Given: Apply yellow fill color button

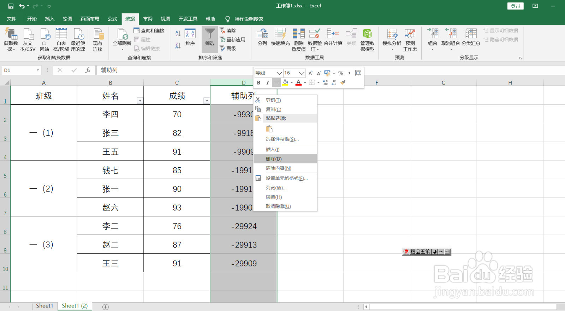Looking at the screenshot, I should pos(285,82).
